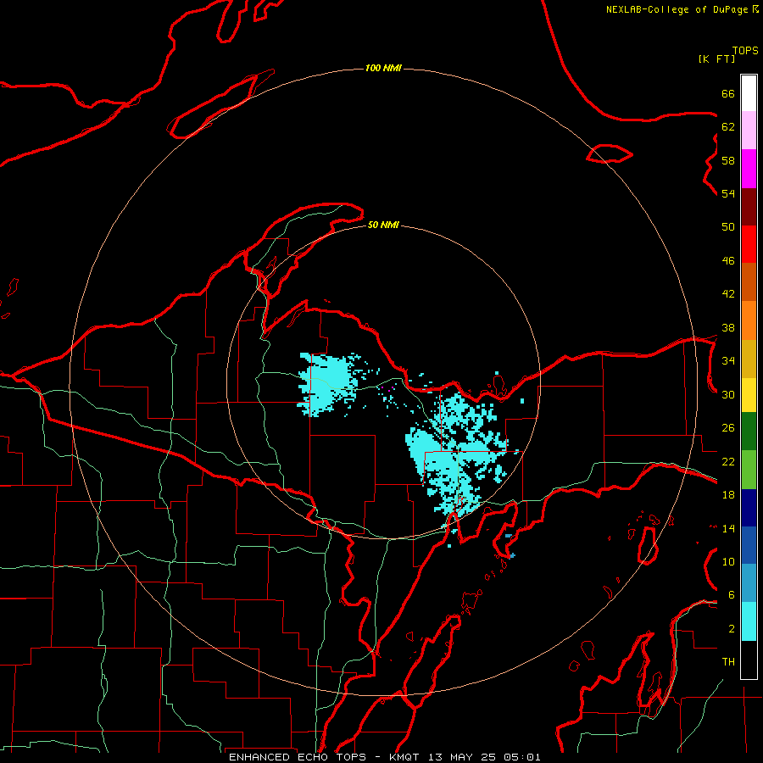Viewport: 763px width, 763px height.
Task: Click the [K FT] units label
Action: click(x=716, y=58)
